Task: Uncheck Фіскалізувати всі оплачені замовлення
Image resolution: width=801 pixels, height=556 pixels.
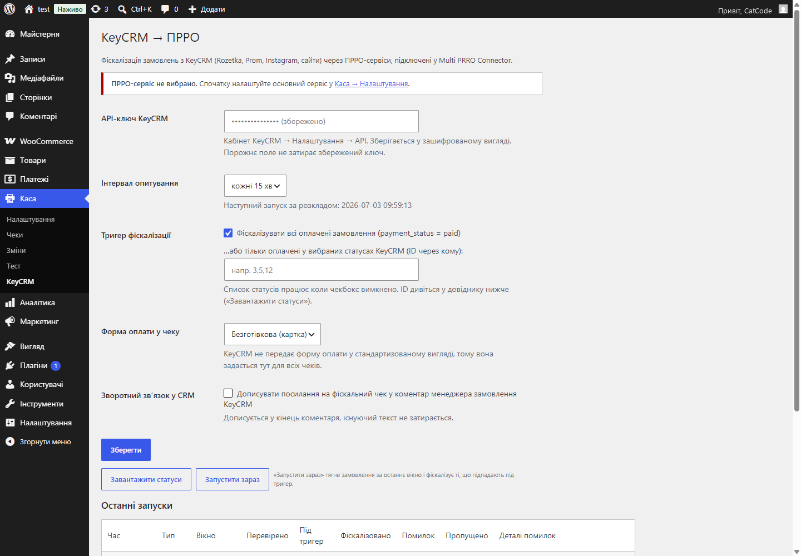Action: [x=228, y=233]
